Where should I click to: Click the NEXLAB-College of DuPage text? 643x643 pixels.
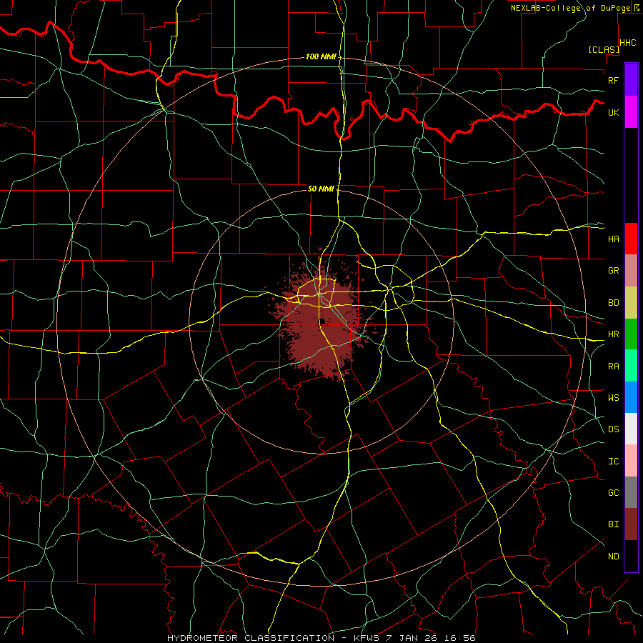(570, 8)
